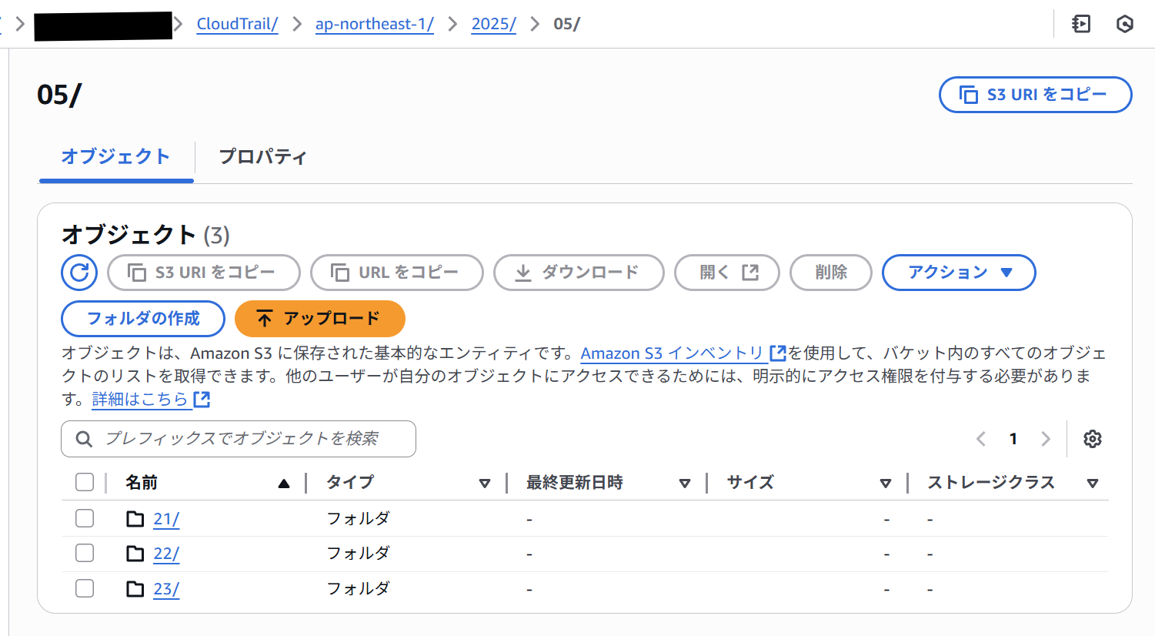Click the 削除 button

click(x=831, y=273)
